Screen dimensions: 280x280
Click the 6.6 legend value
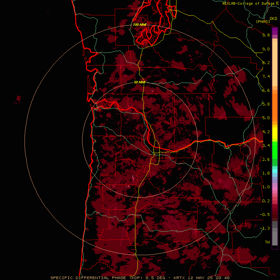coord(266,90)
